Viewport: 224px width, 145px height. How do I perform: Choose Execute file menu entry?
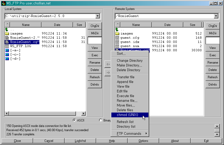[x=130, y=96]
